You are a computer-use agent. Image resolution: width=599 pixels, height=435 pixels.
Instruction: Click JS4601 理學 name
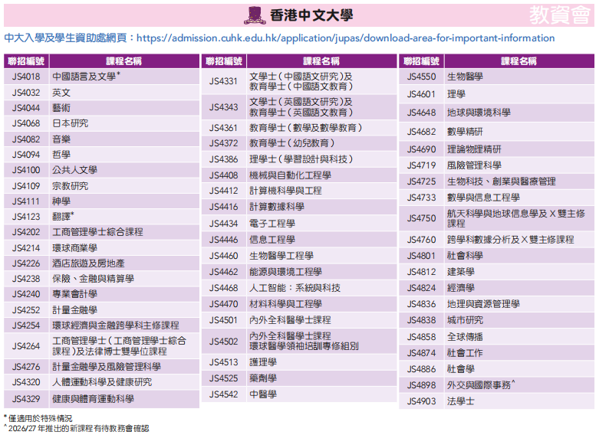point(456,94)
